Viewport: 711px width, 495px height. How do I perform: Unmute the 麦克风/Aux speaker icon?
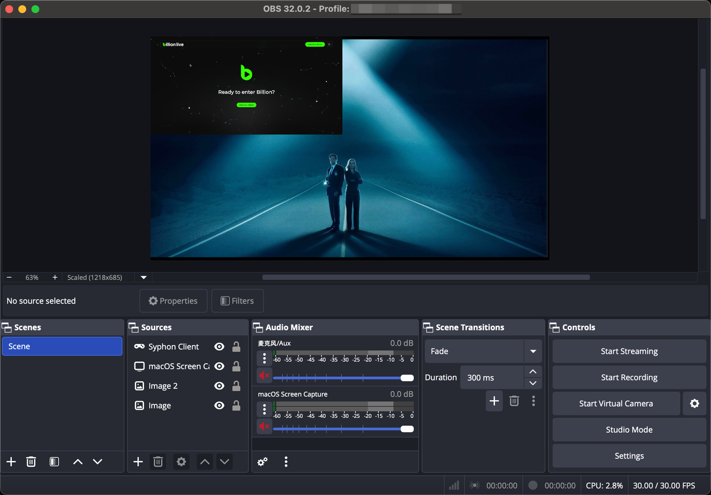click(x=264, y=376)
